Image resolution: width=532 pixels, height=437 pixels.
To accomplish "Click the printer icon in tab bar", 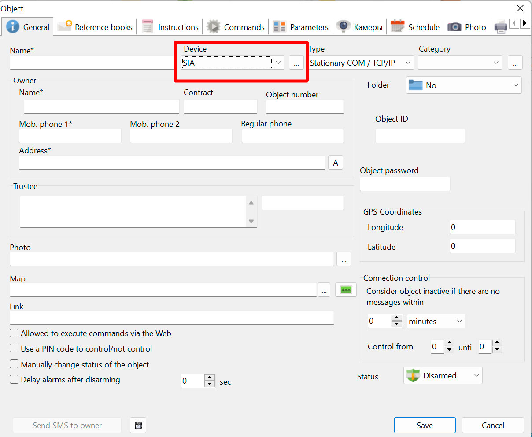I will pos(500,27).
